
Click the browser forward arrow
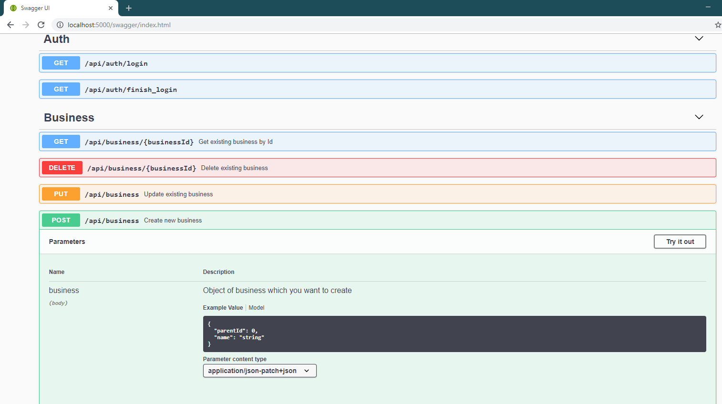click(26, 25)
